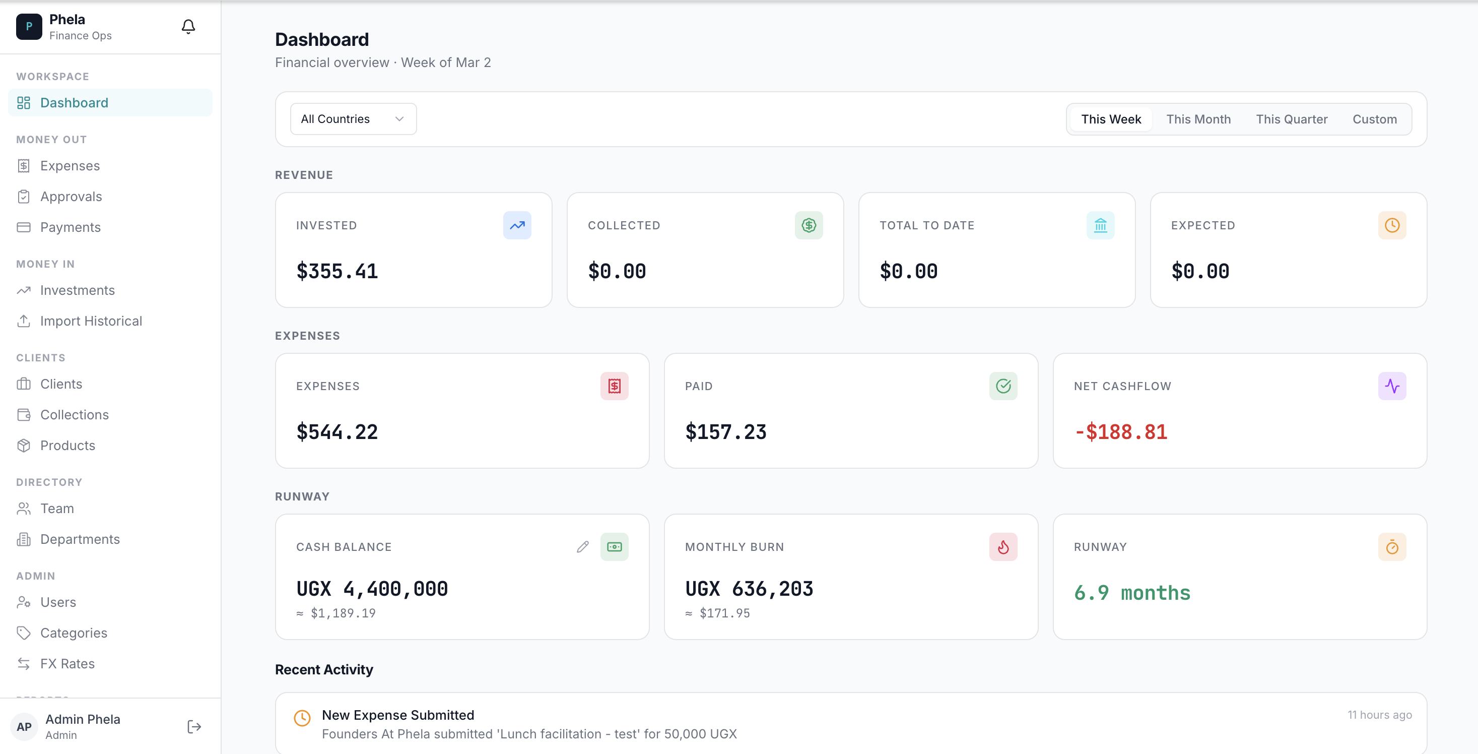Viewport: 1478px width, 754px height.
Task: Open the New Expense Submitted activity
Action: click(397, 715)
